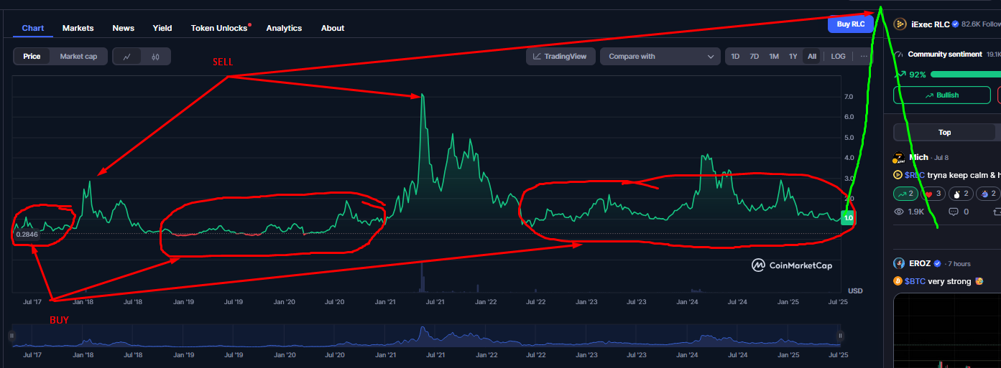Repost Mich's post
1001x368 pixels.
(x=997, y=212)
